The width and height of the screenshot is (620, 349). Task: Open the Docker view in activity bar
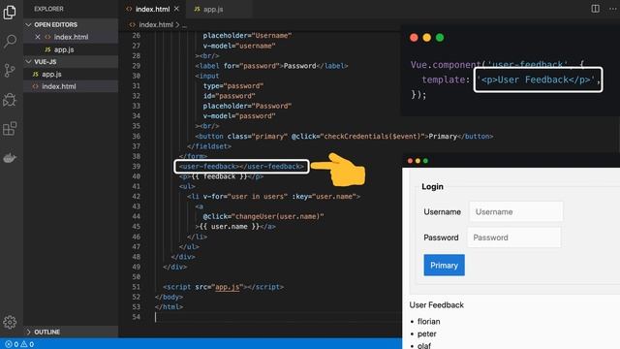10,158
